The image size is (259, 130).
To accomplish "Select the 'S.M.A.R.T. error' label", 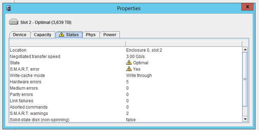I will [25, 69].
